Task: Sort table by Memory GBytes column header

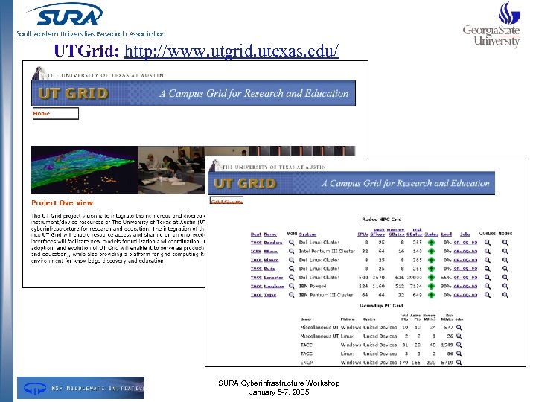Action: (x=395, y=232)
